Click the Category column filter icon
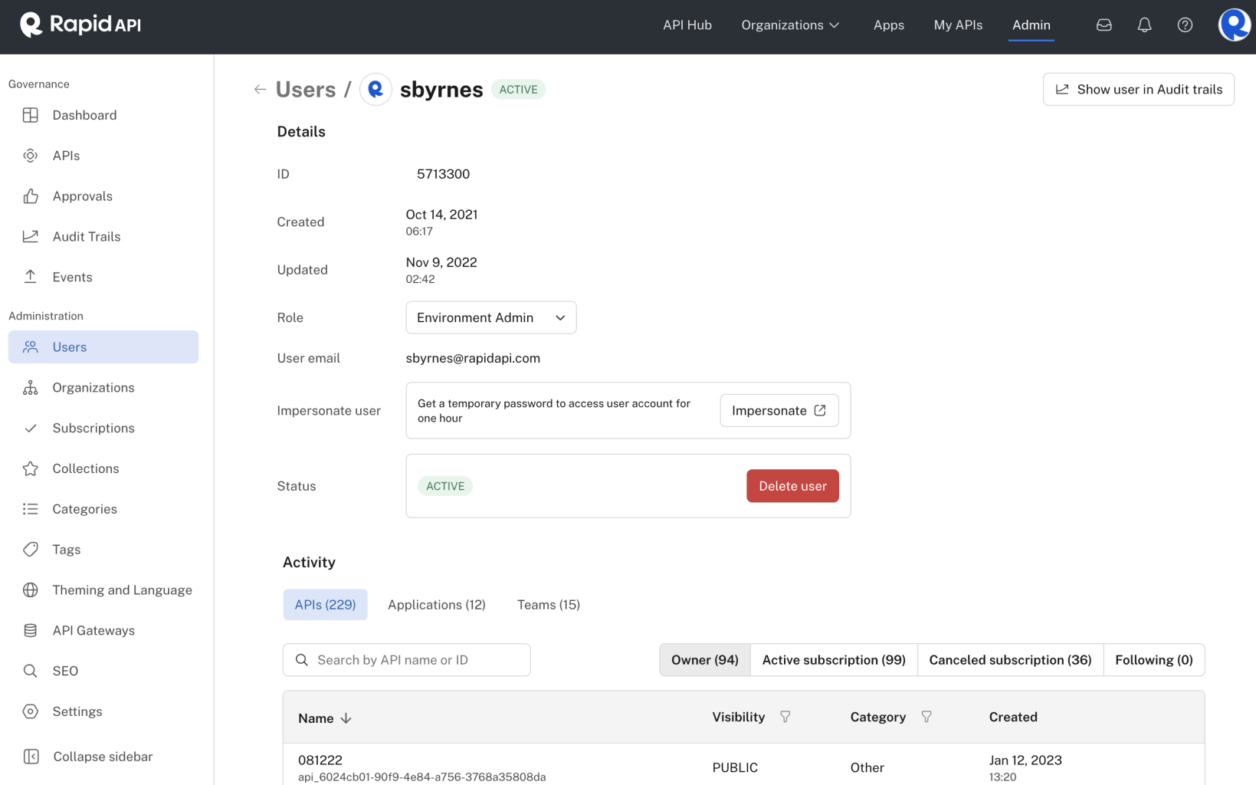 (926, 717)
